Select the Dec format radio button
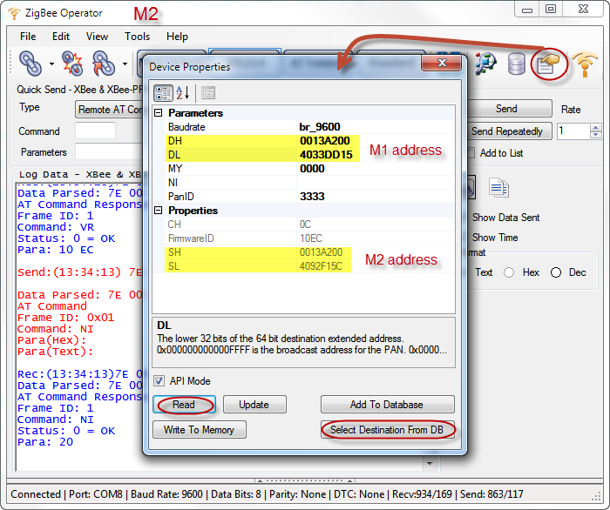Viewport: 610px width, 510px height. click(556, 272)
